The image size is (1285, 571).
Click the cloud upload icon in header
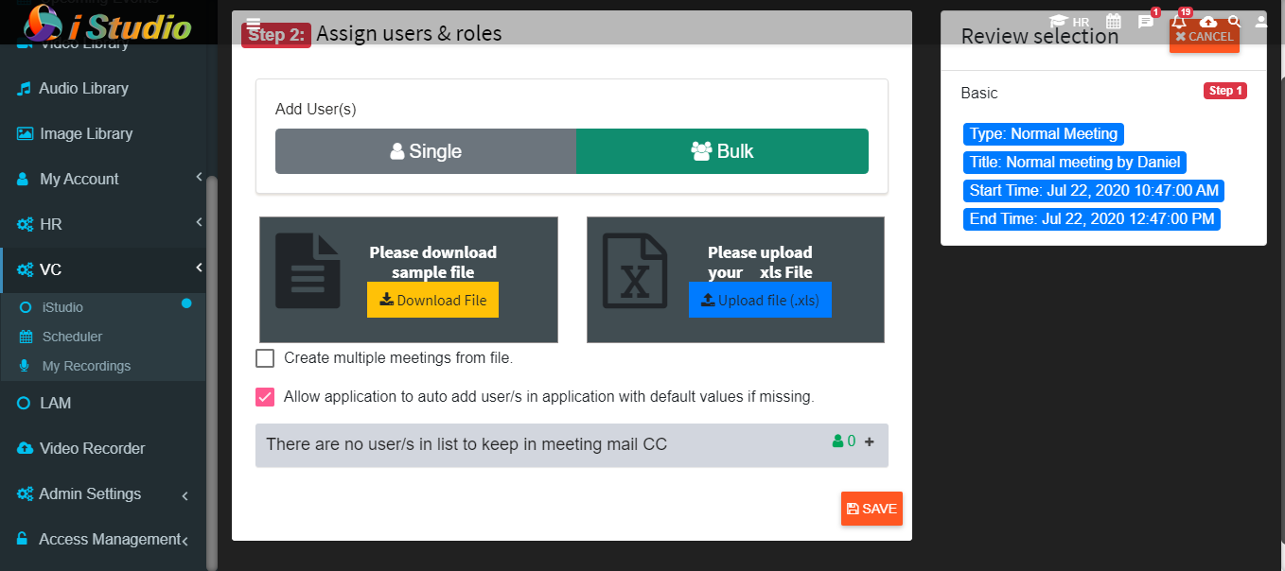coord(1208,21)
